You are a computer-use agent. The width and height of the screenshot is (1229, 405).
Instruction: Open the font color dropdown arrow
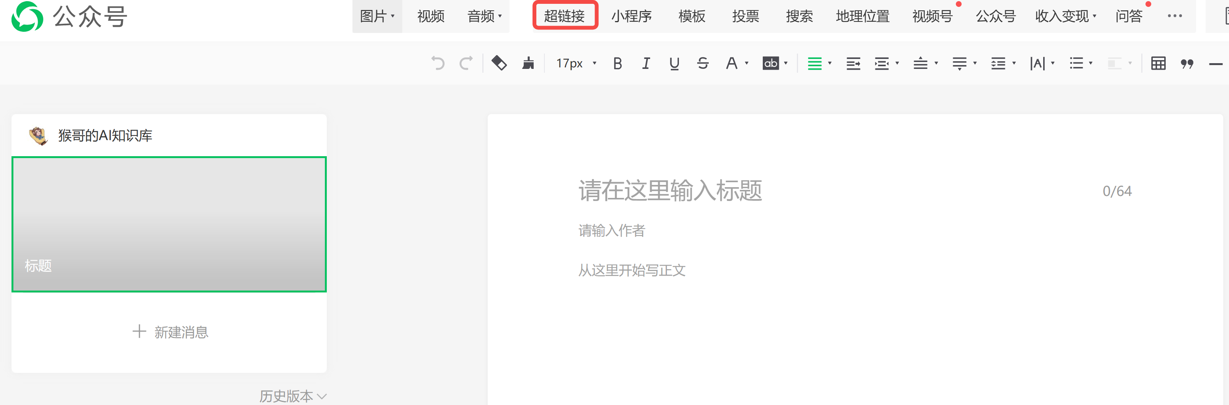point(747,64)
